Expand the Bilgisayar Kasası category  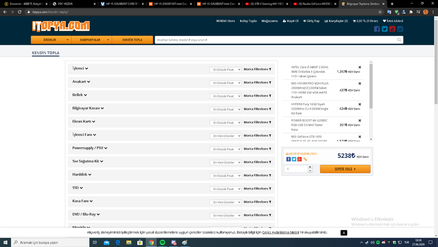[88, 108]
